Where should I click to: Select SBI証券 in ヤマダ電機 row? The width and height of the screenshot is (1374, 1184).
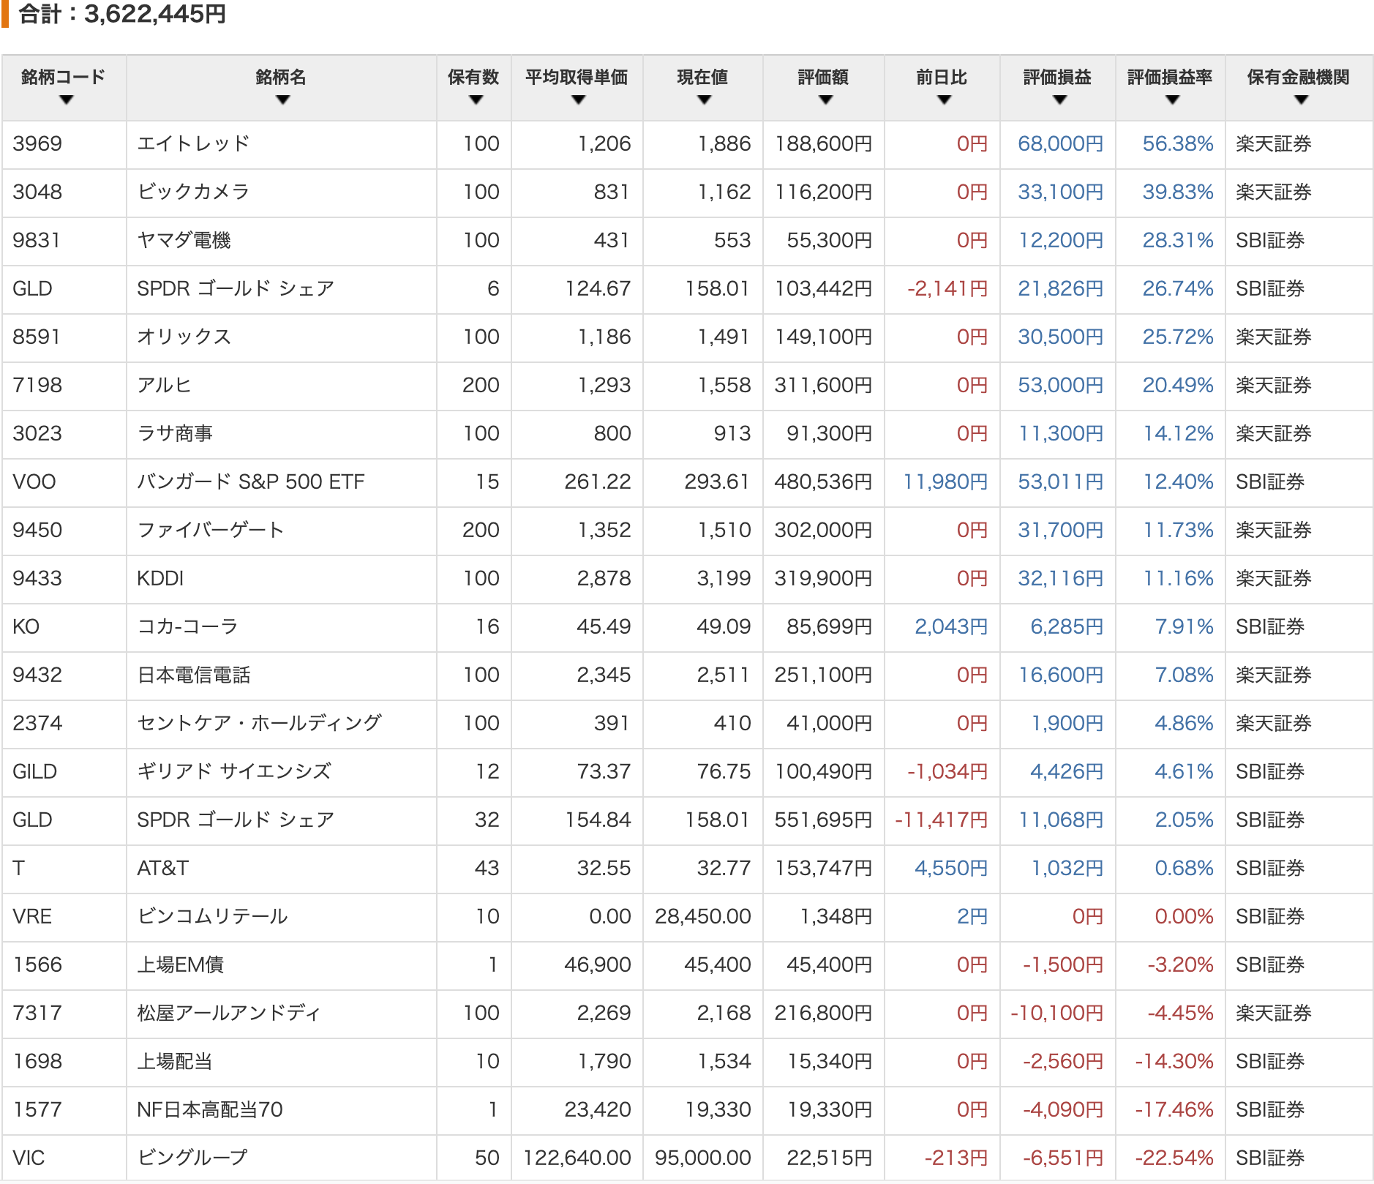[1270, 240]
